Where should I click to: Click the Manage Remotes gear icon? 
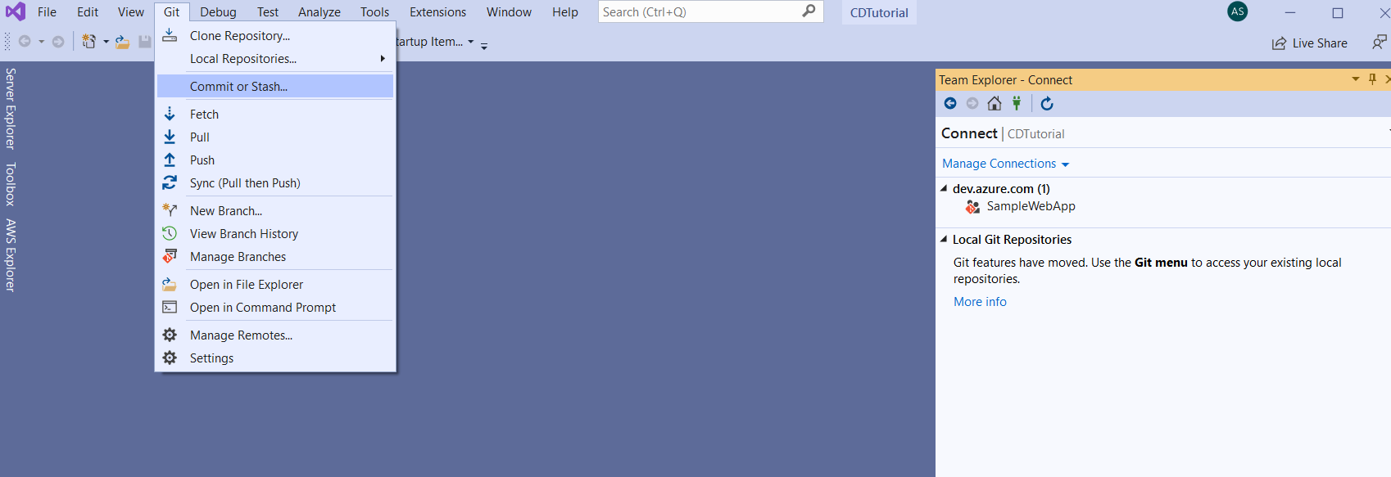[x=170, y=335]
